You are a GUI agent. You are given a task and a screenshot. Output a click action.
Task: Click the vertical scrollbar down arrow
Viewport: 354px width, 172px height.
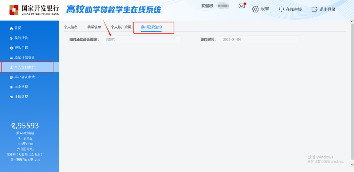[x=352, y=165]
